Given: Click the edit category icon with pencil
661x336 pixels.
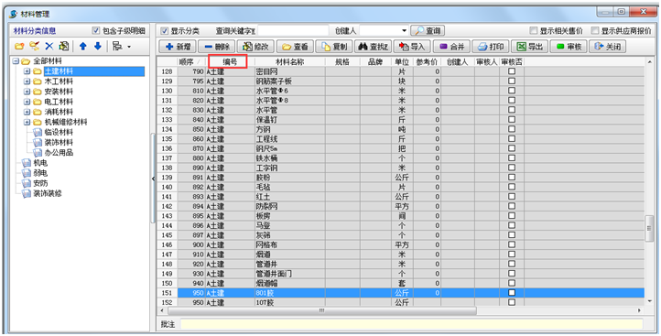Looking at the screenshot, I should coord(34,47).
